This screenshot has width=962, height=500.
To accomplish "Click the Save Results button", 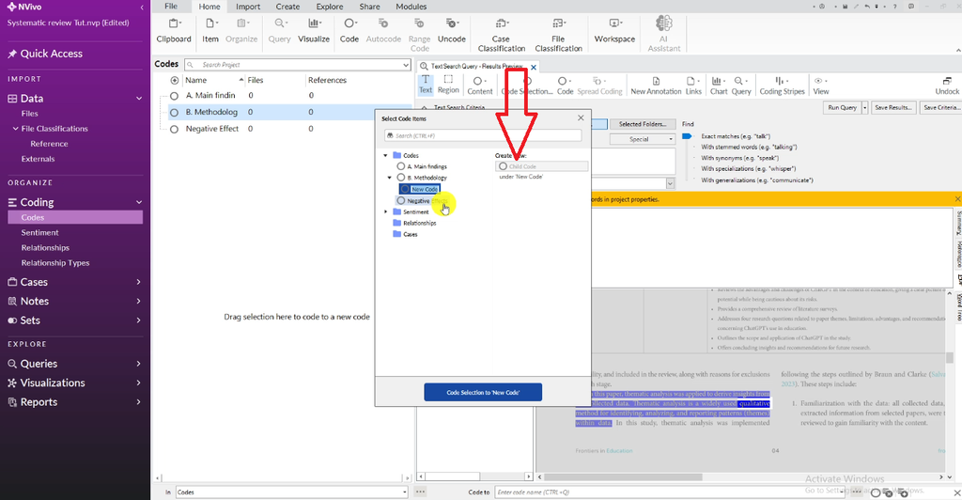I will [892, 107].
